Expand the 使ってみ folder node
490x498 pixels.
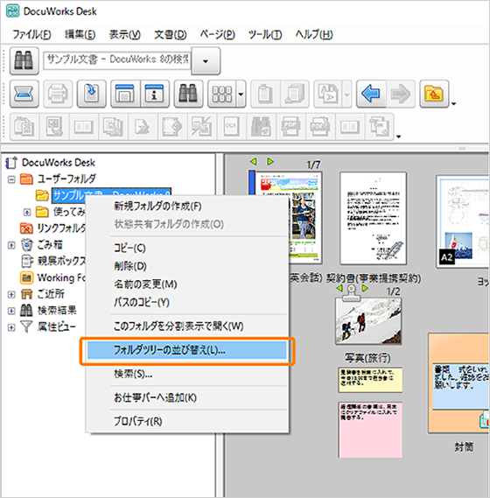[x=27, y=212]
